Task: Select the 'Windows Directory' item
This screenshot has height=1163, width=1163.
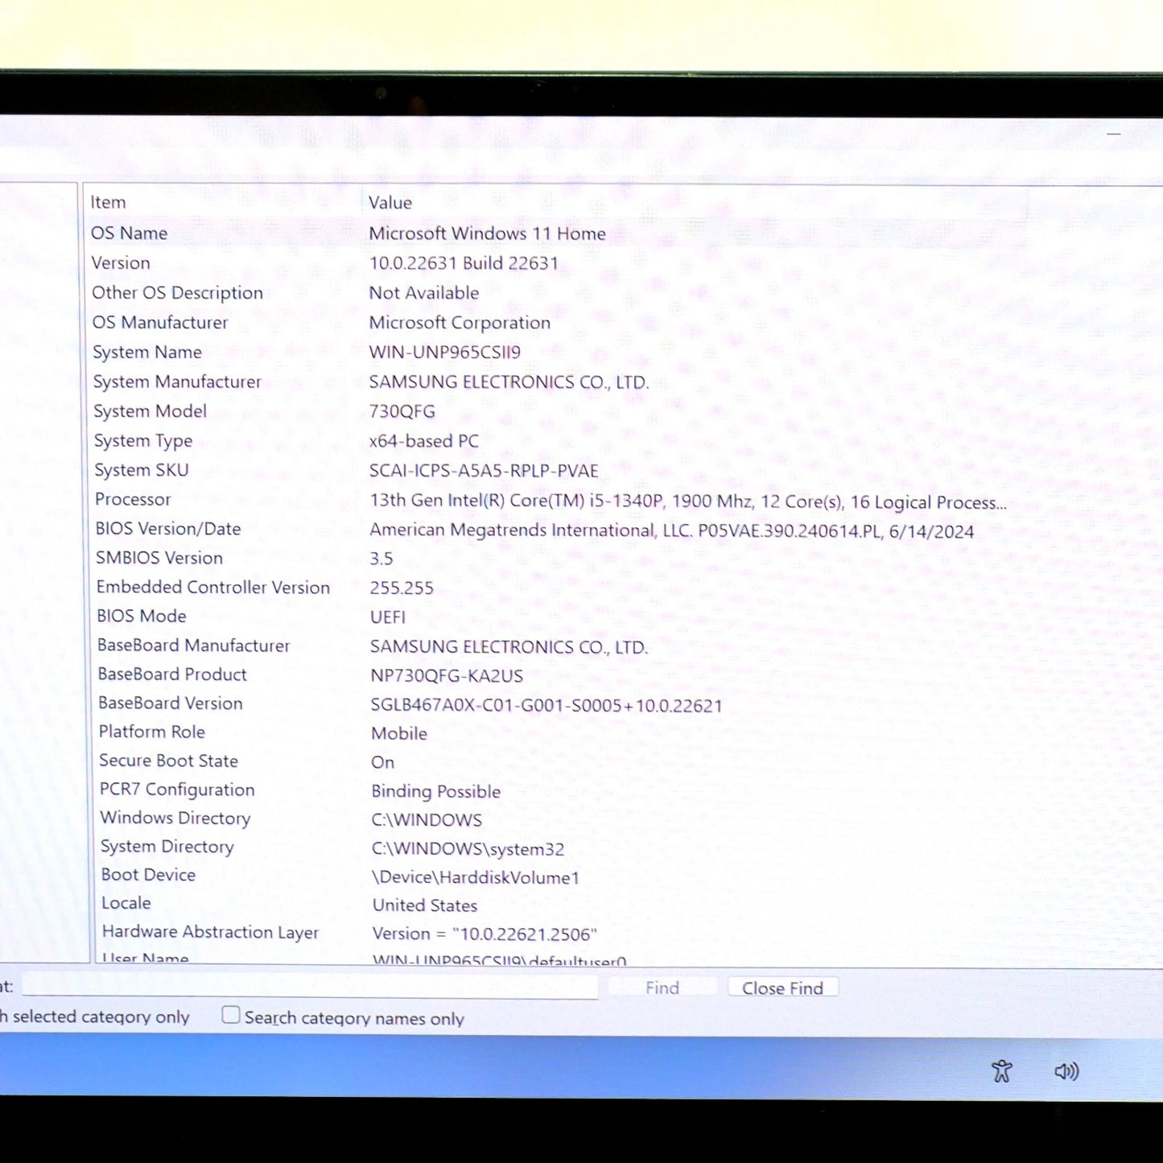Action: pos(175,818)
